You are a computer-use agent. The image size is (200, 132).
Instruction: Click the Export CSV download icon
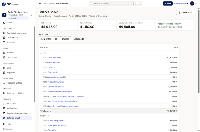tap(179, 13)
